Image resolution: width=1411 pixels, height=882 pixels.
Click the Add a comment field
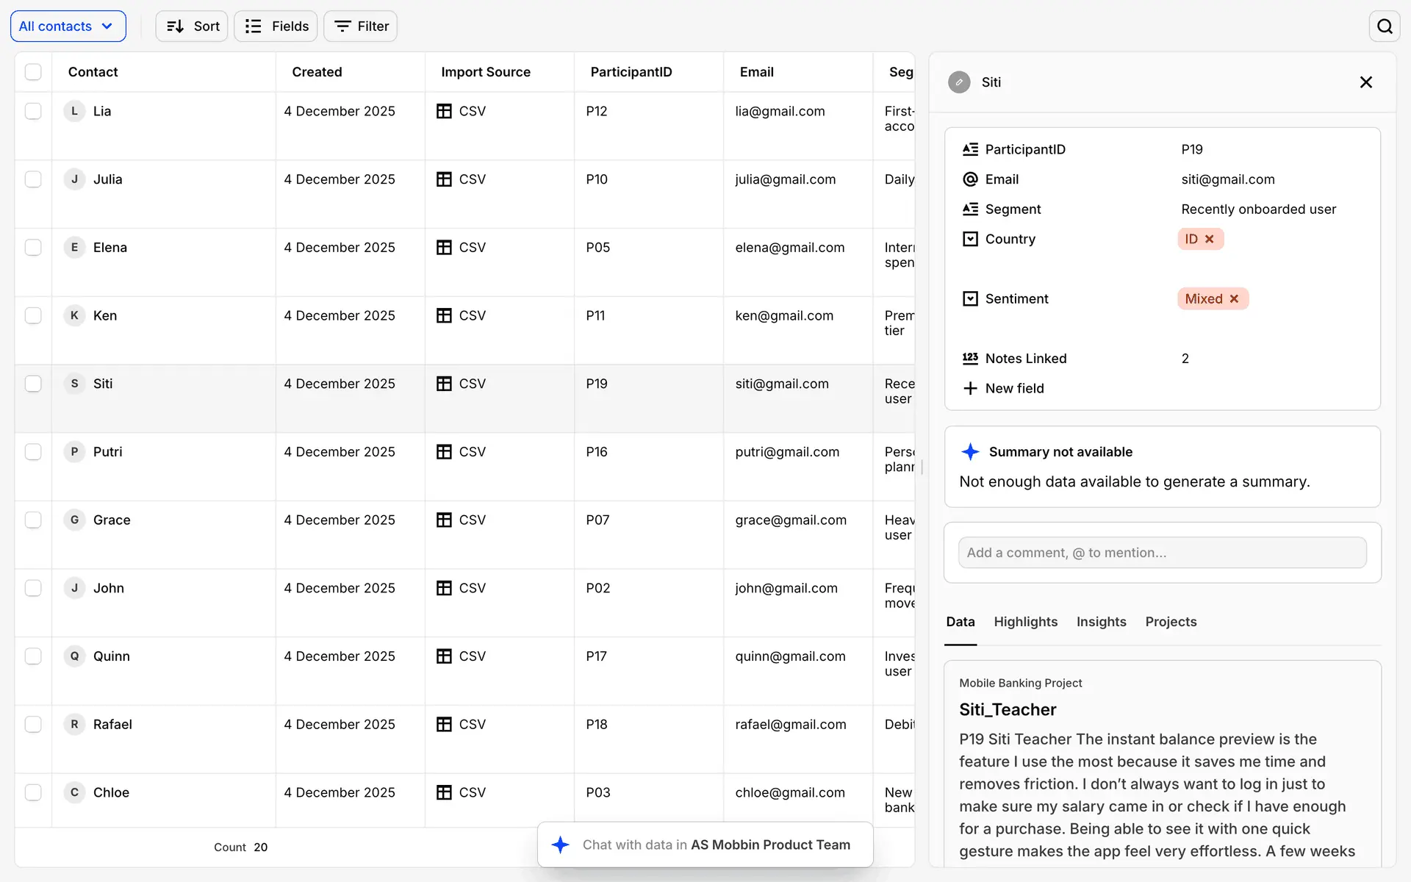1162,553
